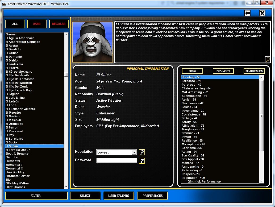Select Elemental III
The width and height of the screenshot is (275, 207).
point(34,168)
